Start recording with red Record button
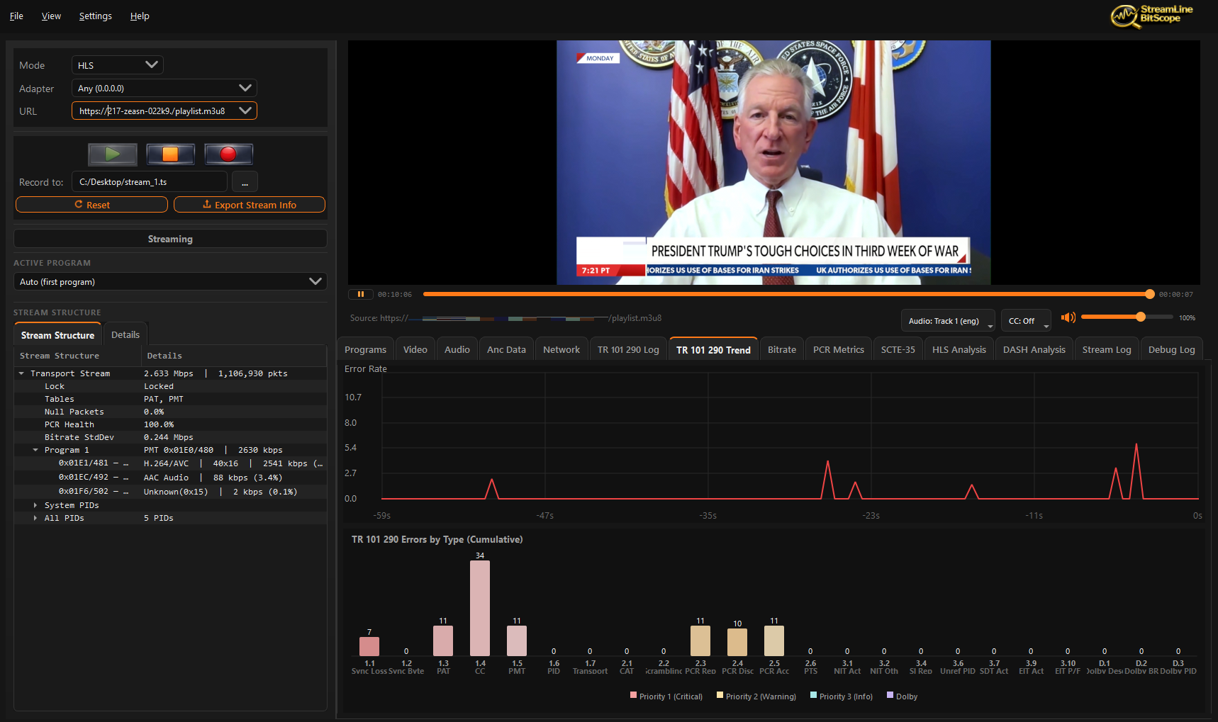1218x722 pixels. click(228, 154)
